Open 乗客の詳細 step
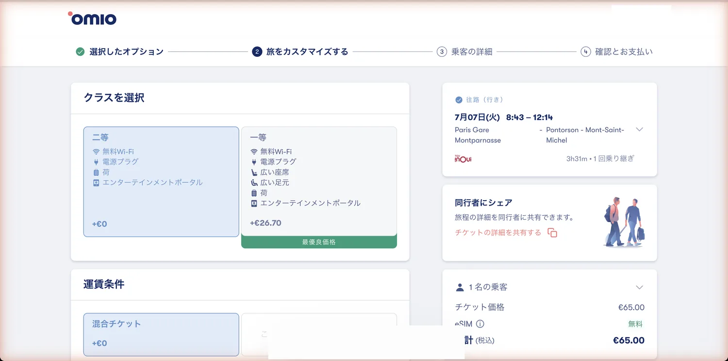This screenshot has width=728, height=361. (472, 52)
